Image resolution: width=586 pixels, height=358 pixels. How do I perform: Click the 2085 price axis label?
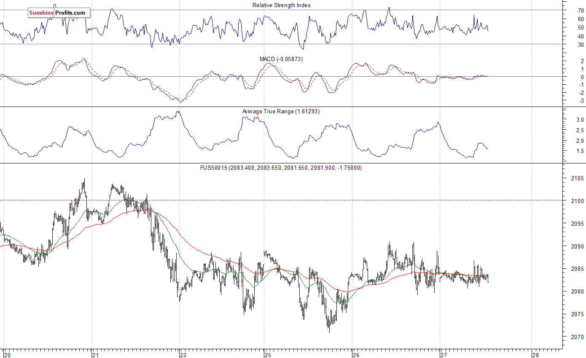(x=577, y=269)
